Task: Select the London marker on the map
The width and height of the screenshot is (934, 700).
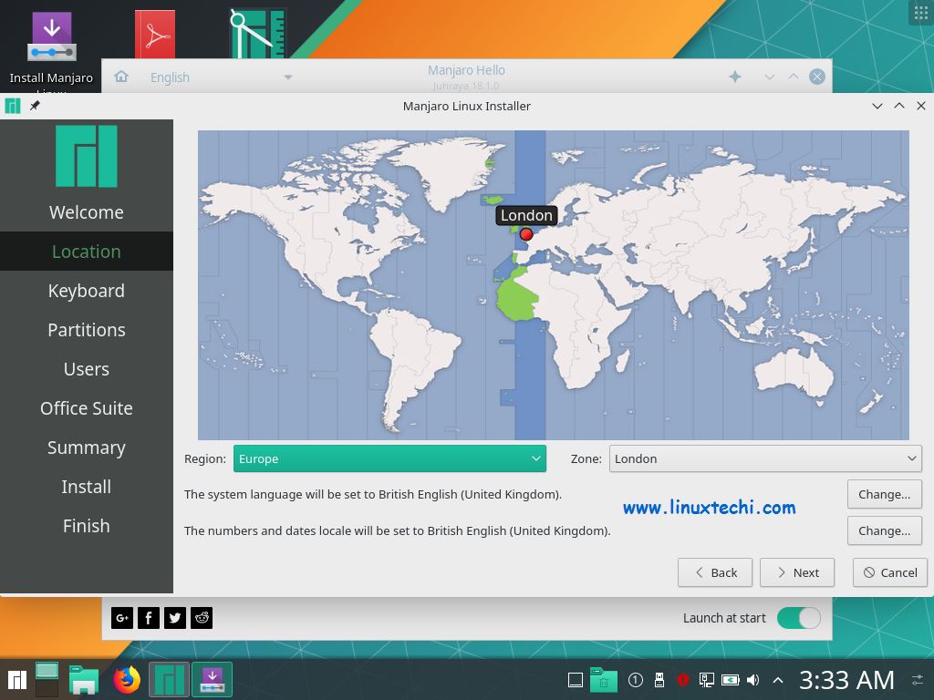Action: tap(526, 234)
